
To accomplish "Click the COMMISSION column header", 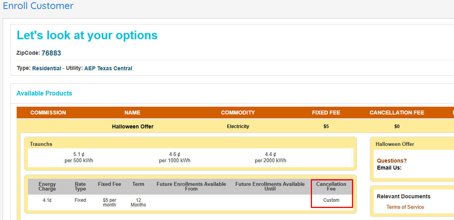I will (x=48, y=113).
